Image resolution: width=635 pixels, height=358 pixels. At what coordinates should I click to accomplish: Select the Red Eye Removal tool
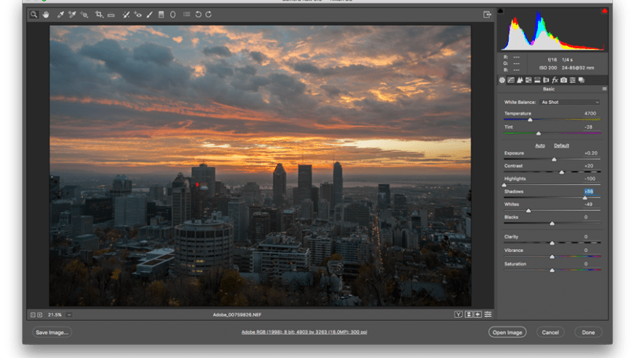[x=138, y=15]
